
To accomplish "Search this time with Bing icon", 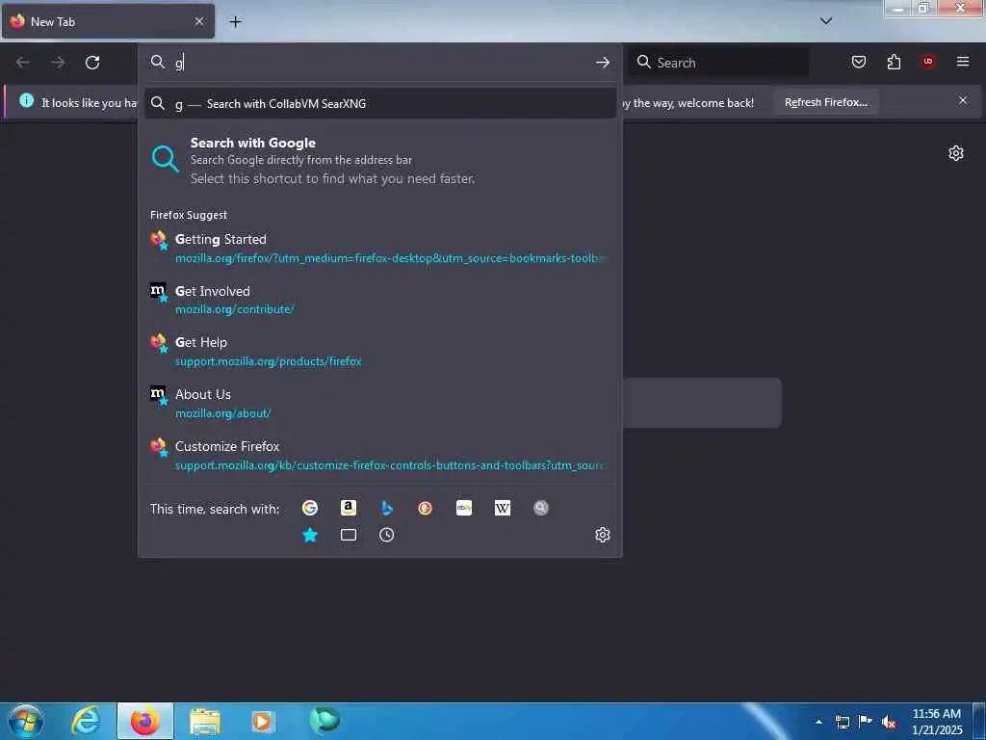I will click(387, 508).
